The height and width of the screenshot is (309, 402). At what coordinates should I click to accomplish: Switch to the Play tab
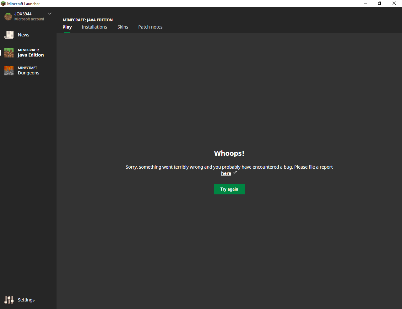(x=67, y=27)
